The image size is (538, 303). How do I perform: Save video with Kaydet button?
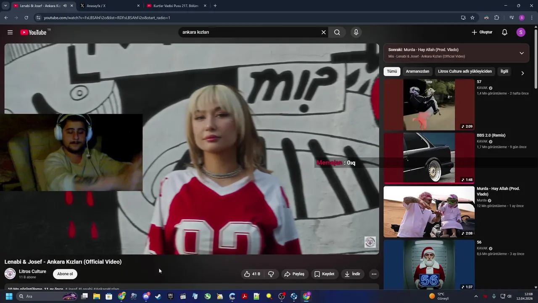pos(324,274)
